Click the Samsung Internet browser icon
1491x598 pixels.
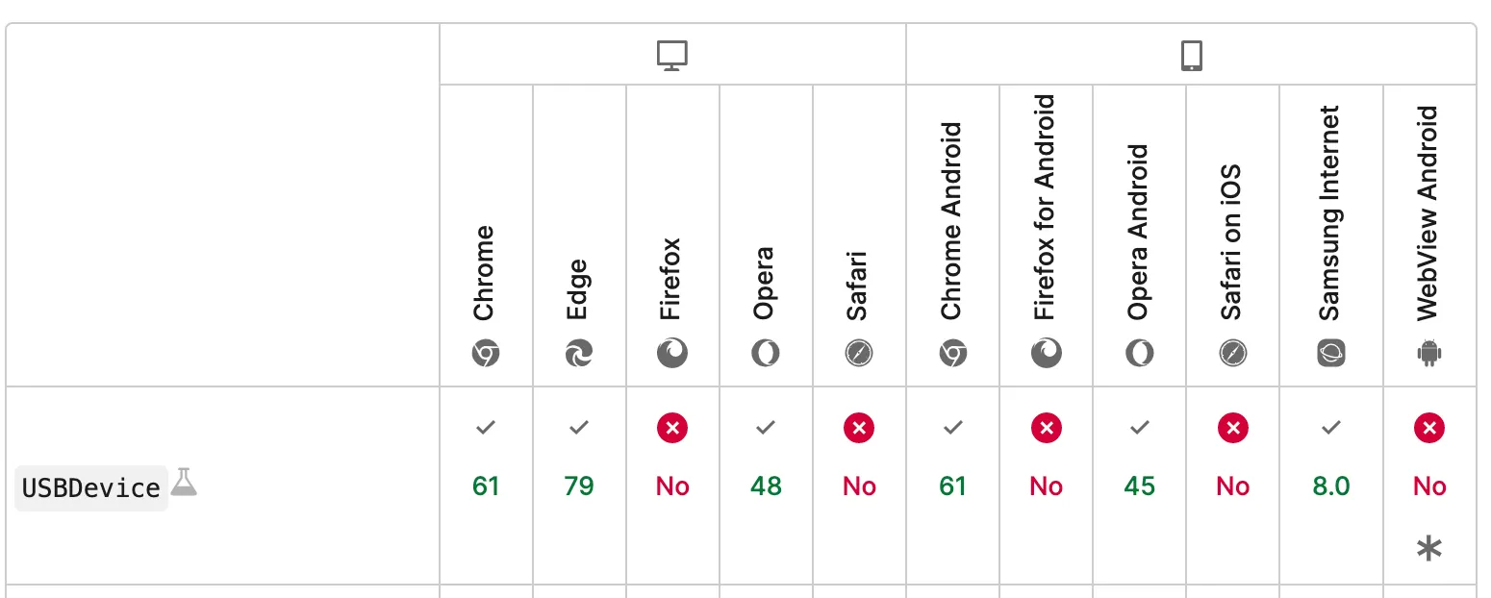click(1331, 354)
